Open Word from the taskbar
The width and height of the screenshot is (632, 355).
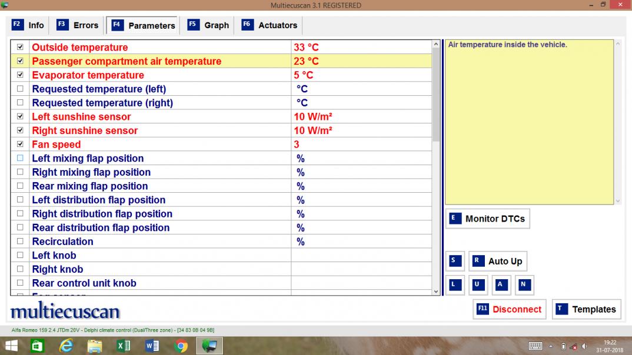[152, 346]
